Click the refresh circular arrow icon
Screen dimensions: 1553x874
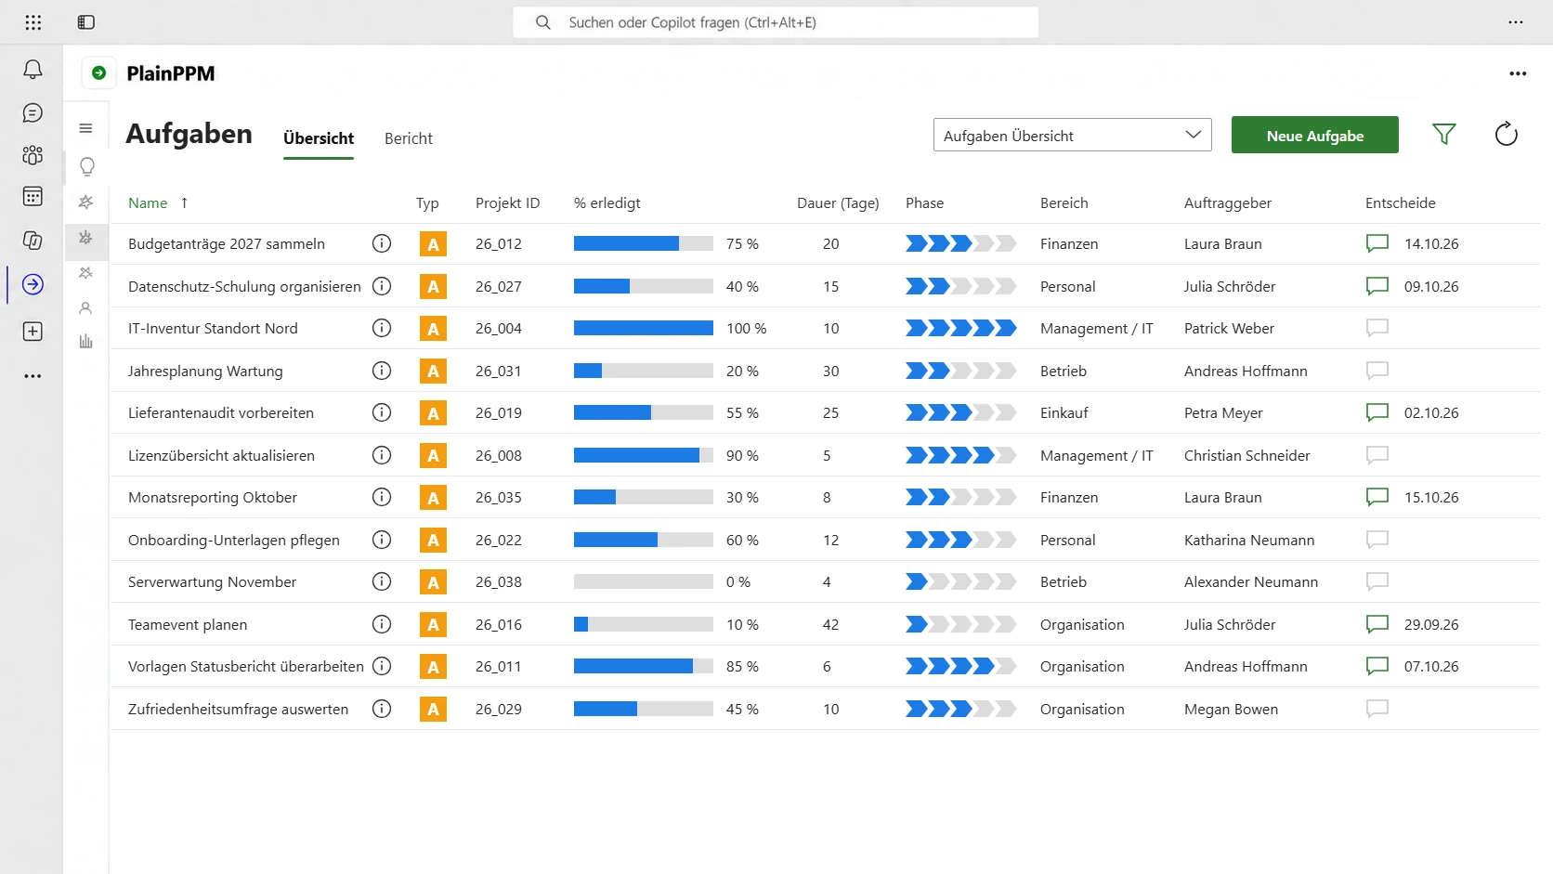click(1506, 135)
